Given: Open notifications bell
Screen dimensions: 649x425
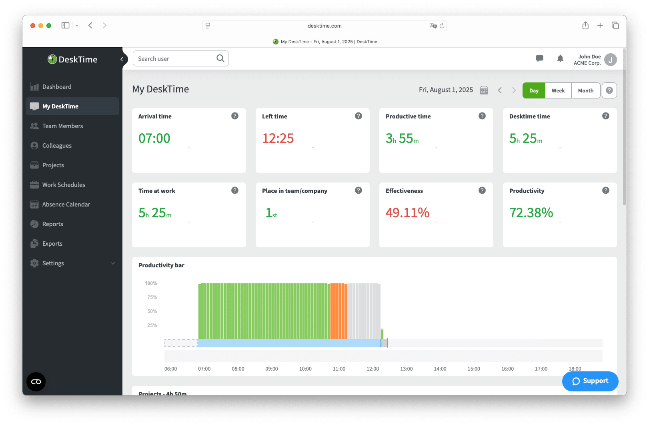Looking at the screenshot, I should (560, 58).
